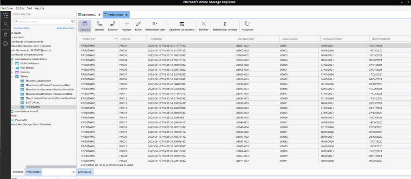Open the Ayuda menu
411x179 pixels.
[40, 8]
